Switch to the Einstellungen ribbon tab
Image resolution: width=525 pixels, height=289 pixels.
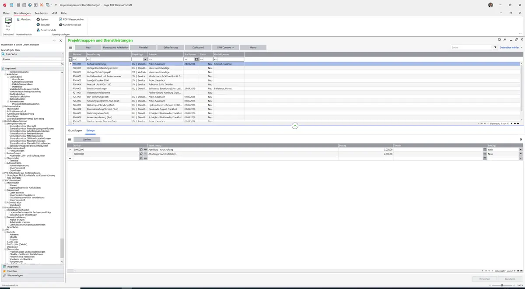(22, 13)
